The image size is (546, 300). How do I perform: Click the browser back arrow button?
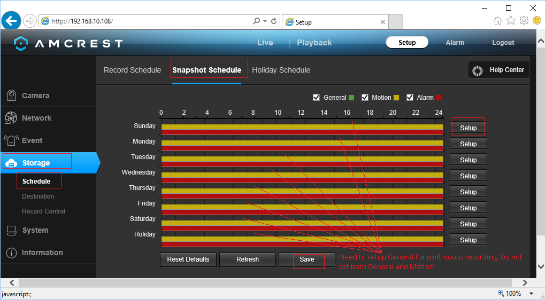tap(11, 21)
